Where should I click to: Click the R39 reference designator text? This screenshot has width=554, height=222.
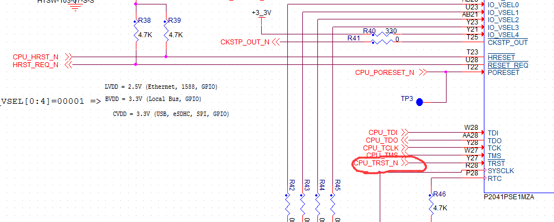(x=174, y=21)
